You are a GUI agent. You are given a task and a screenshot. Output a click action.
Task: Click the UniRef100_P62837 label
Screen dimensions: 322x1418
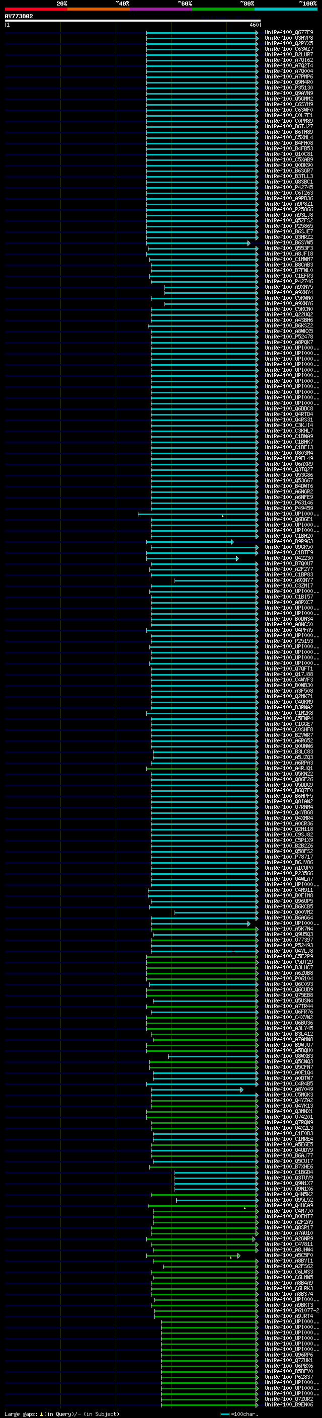(x=288, y=1377)
